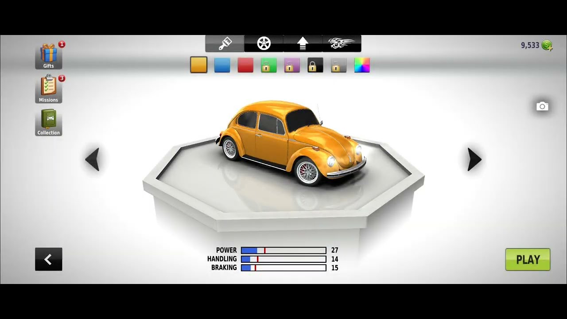567x319 pixels.
Task: Select the blue paint color
Action: (x=222, y=65)
